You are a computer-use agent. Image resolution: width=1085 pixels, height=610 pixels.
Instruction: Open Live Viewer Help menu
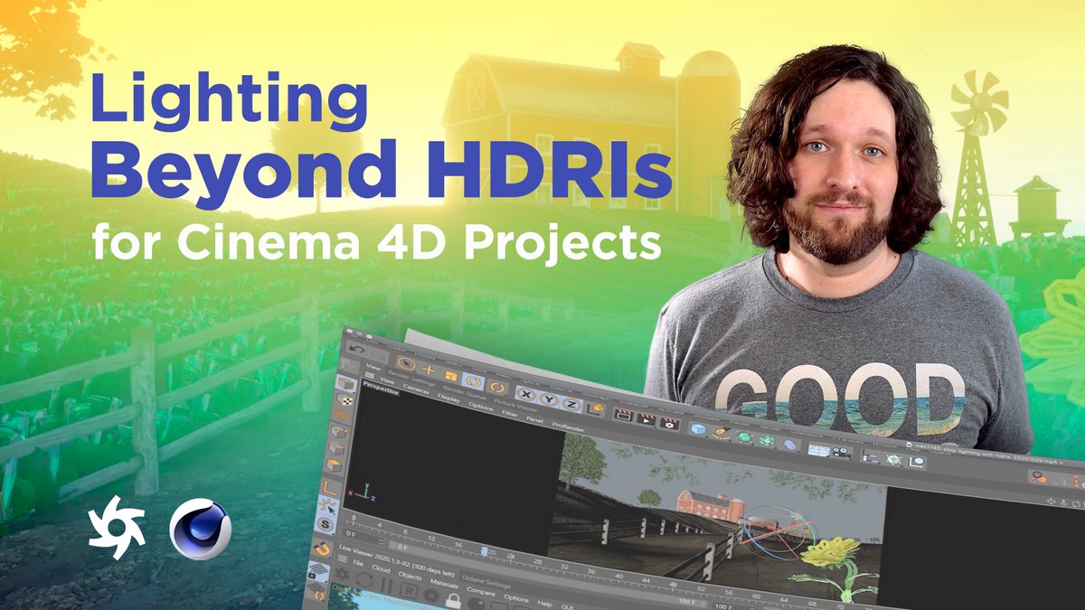544,604
